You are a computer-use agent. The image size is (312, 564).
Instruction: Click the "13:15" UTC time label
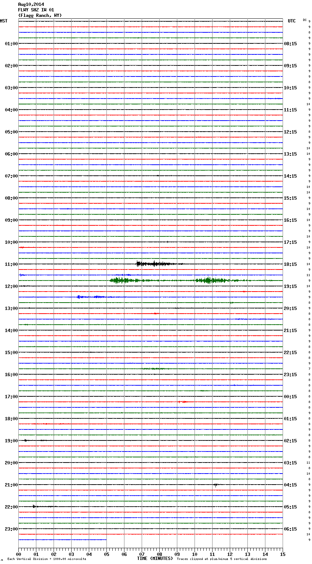290,154
